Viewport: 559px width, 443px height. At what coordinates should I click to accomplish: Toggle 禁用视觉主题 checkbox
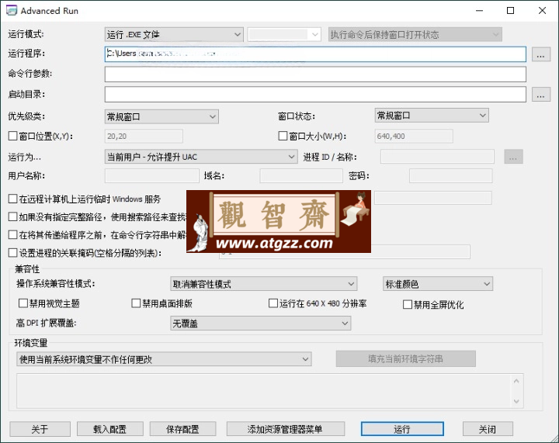click(x=23, y=303)
